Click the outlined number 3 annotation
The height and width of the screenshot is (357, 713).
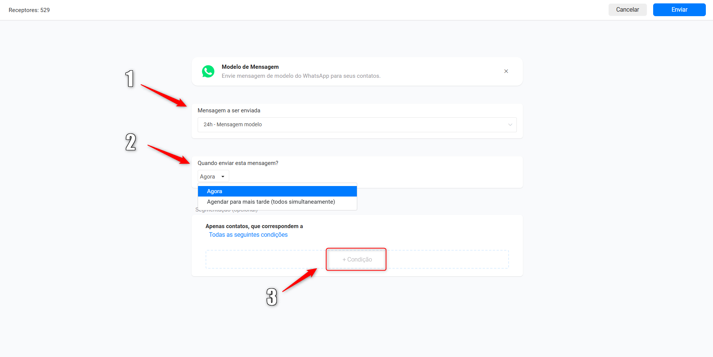[x=272, y=297]
